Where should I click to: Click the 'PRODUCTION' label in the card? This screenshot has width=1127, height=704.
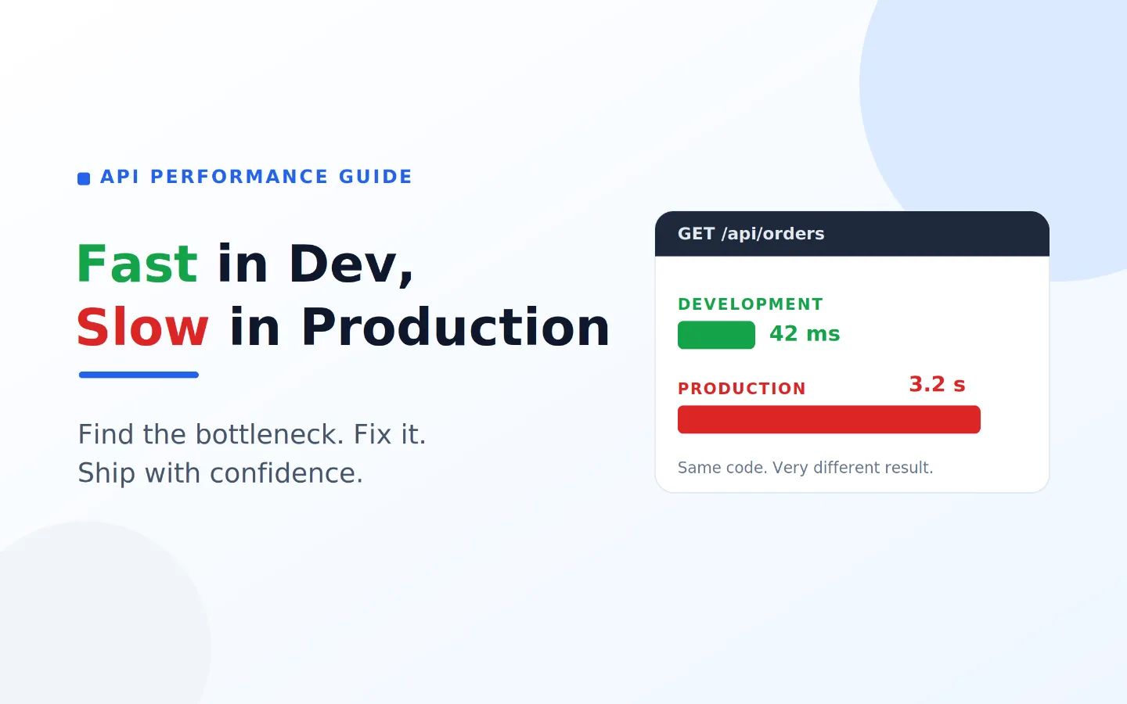tap(741, 389)
